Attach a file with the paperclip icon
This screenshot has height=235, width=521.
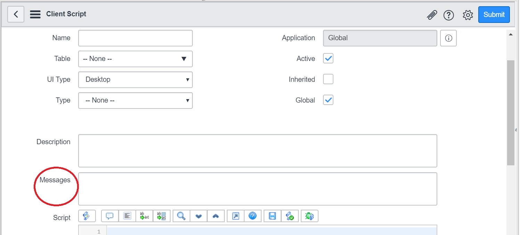coord(432,15)
